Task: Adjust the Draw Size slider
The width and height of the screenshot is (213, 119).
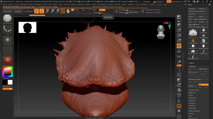Action: click(128, 12)
